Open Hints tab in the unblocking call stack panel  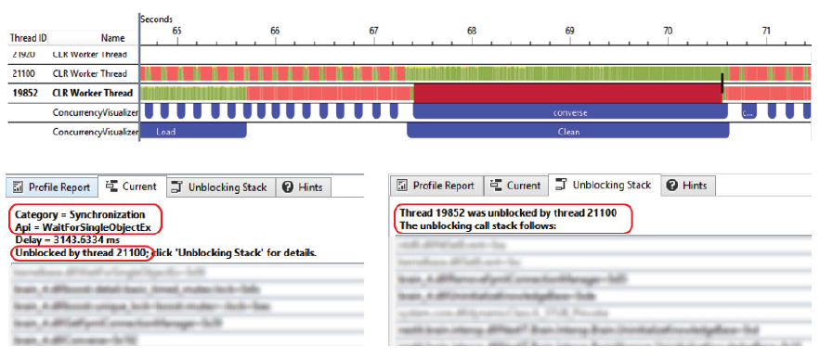click(688, 186)
